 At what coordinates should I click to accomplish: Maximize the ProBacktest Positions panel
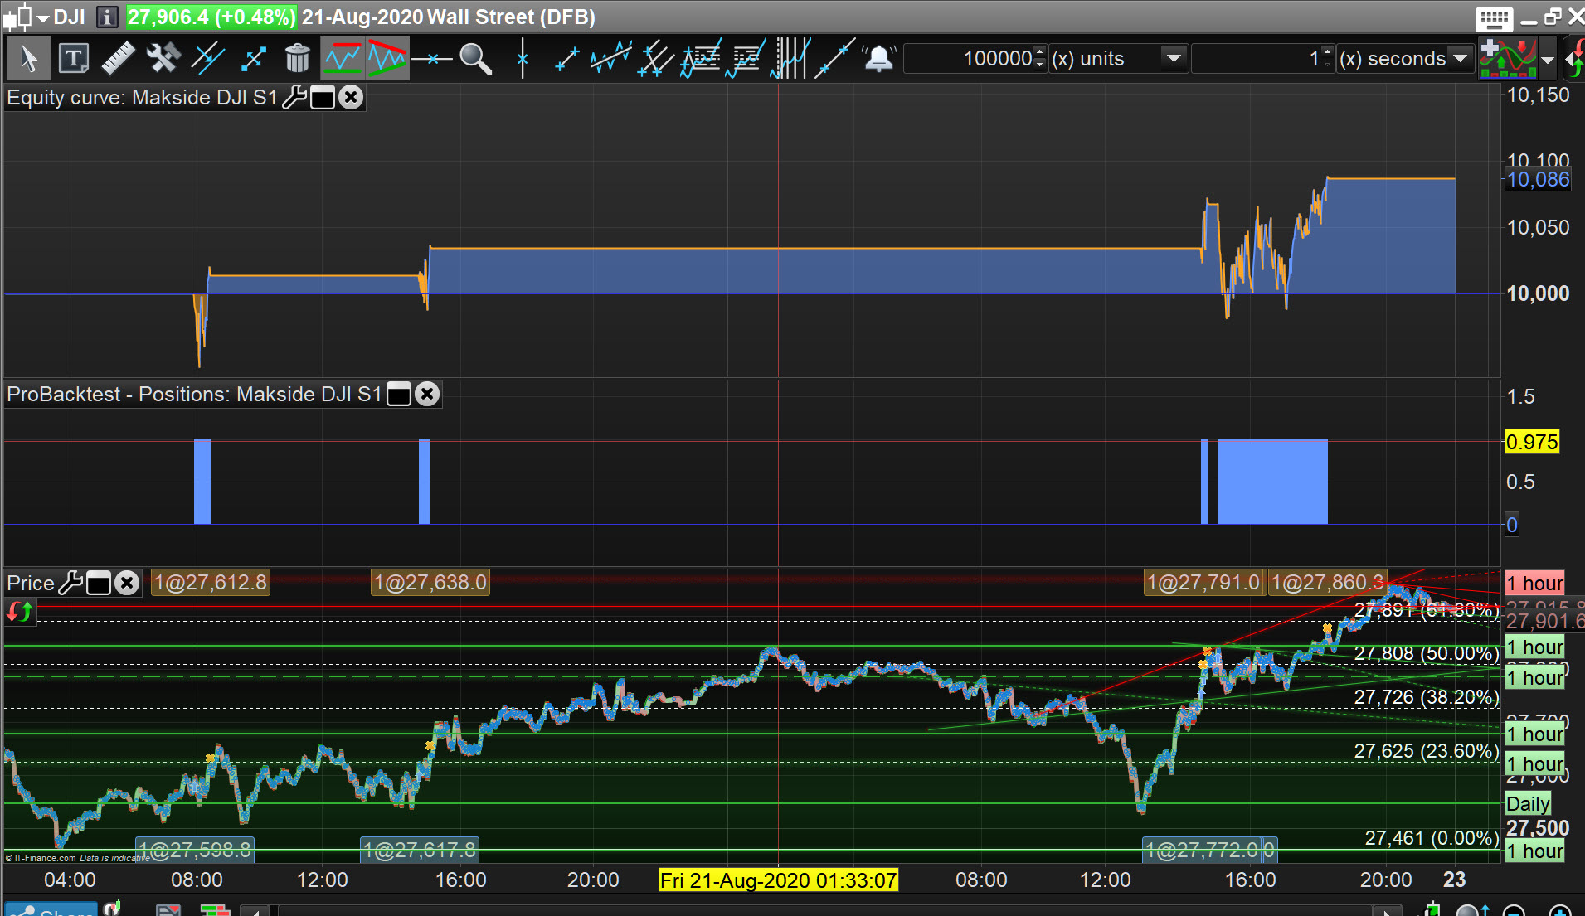click(x=399, y=394)
